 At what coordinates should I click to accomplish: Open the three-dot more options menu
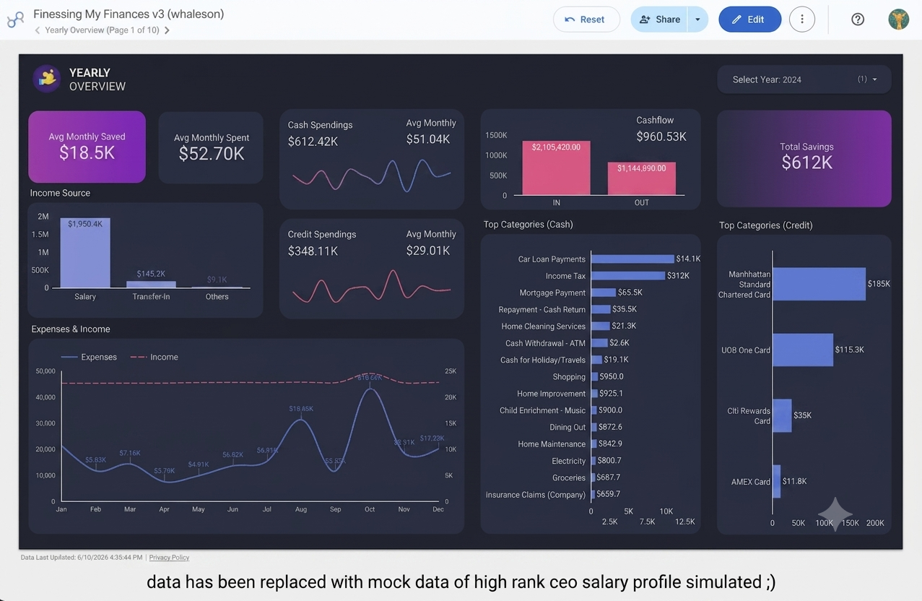pyautogui.click(x=802, y=20)
